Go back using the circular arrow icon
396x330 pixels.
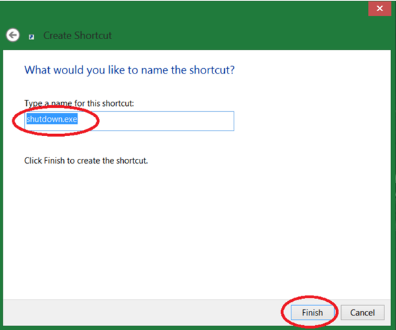tap(12, 35)
